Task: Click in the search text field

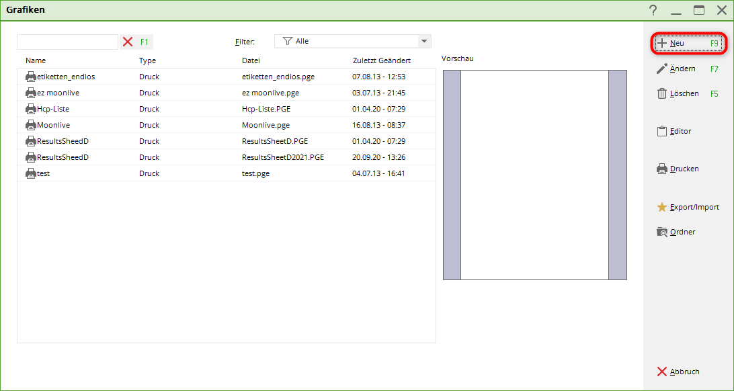Action: pos(67,42)
